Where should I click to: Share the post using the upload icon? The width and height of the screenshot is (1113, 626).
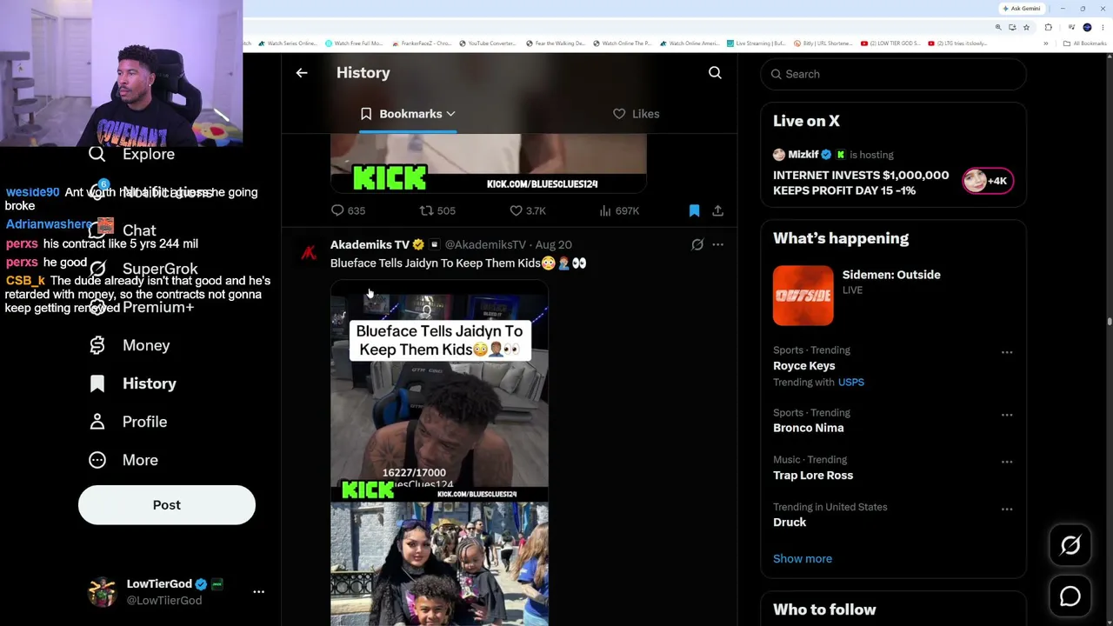tap(717, 210)
